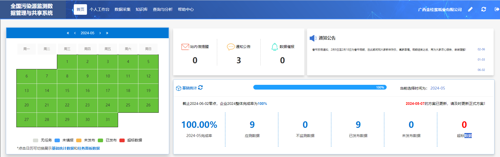
Task: Click the 100% completion progress bar
Action: pos(320,87)
